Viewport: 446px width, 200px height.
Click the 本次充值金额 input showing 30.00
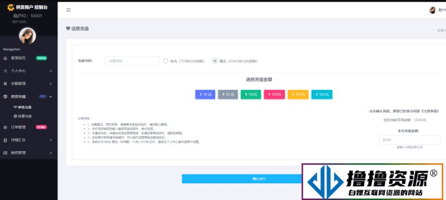pos(409,140)
